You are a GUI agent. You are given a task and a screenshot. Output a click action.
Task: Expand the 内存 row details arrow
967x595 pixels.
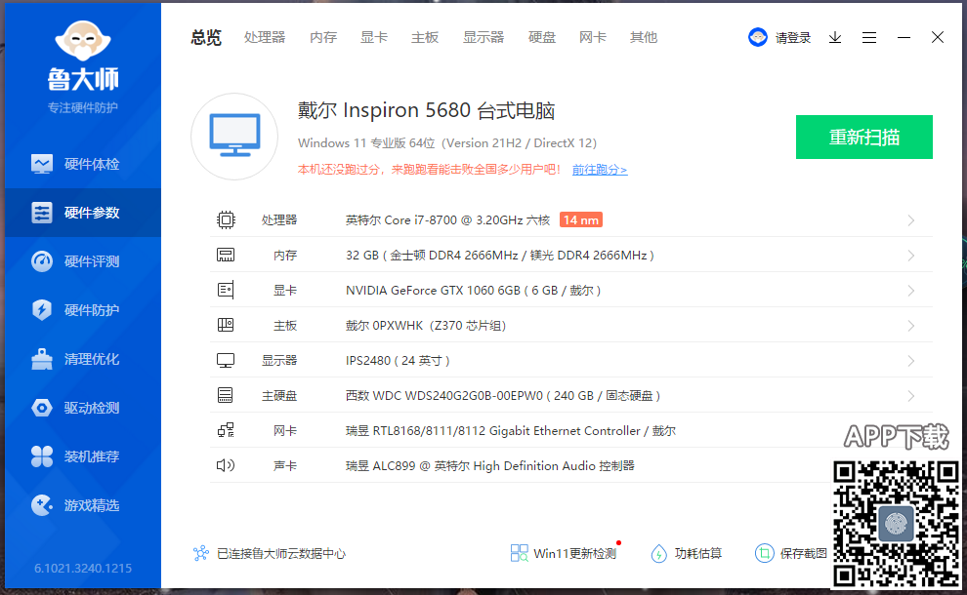coord(910,256)
